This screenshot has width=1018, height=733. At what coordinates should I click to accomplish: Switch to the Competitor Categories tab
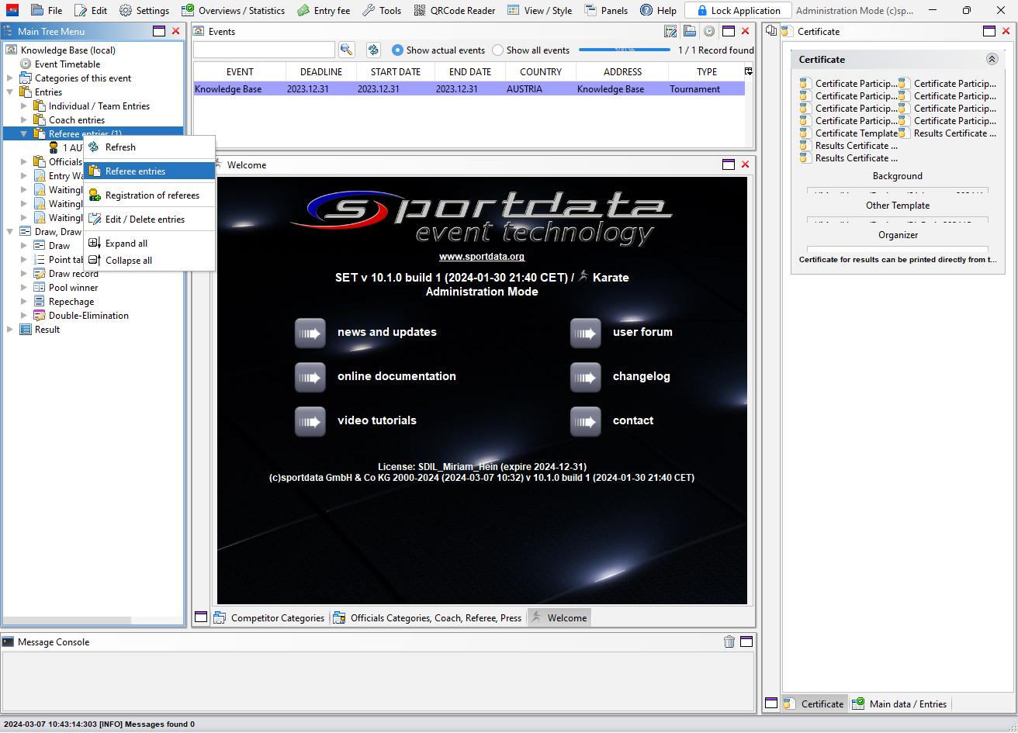point(269,618)
